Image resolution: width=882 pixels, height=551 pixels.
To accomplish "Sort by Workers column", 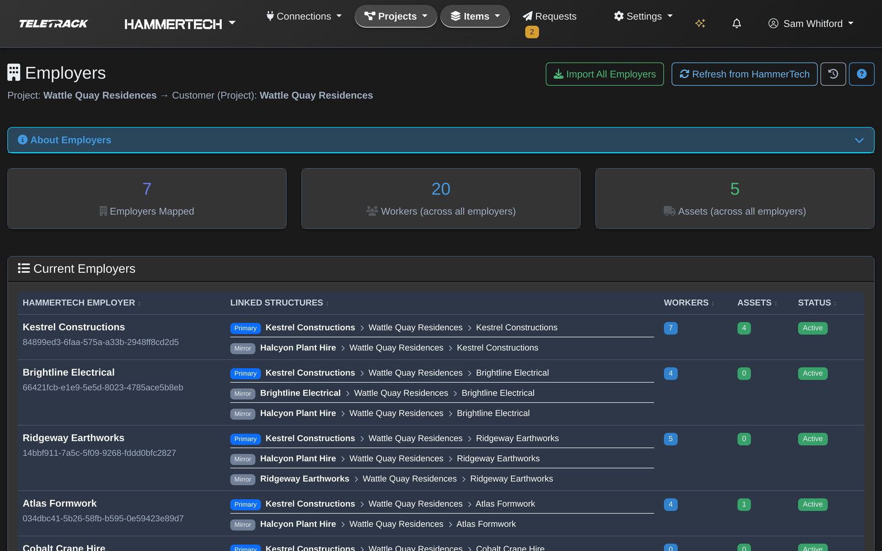I will 689,302.
